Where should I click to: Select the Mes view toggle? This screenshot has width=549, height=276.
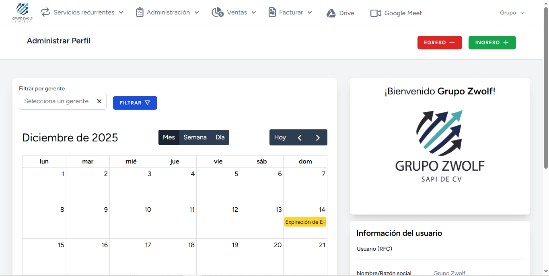coord(169,137)
